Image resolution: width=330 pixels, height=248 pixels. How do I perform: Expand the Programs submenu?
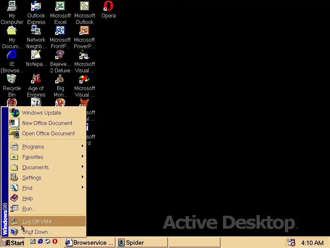[47, 147]
